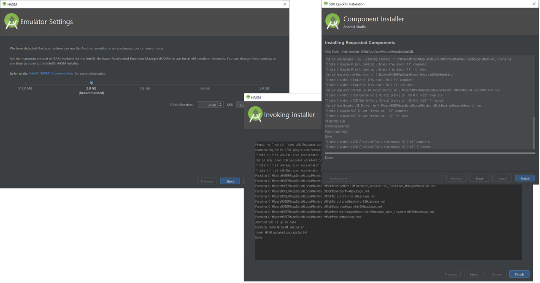Click the Google USB Driver 'finished' log line
540x283 pixels.
(367, 116)
